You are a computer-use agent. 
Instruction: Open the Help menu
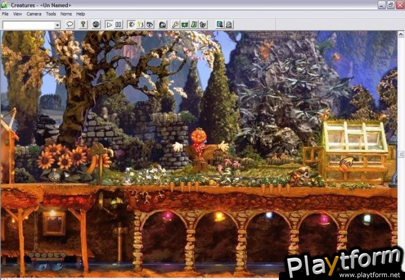[x=80, y=14]
